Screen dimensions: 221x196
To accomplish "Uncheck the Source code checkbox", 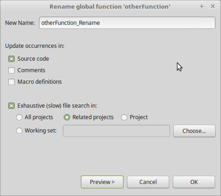I will (x=11, y=59).
